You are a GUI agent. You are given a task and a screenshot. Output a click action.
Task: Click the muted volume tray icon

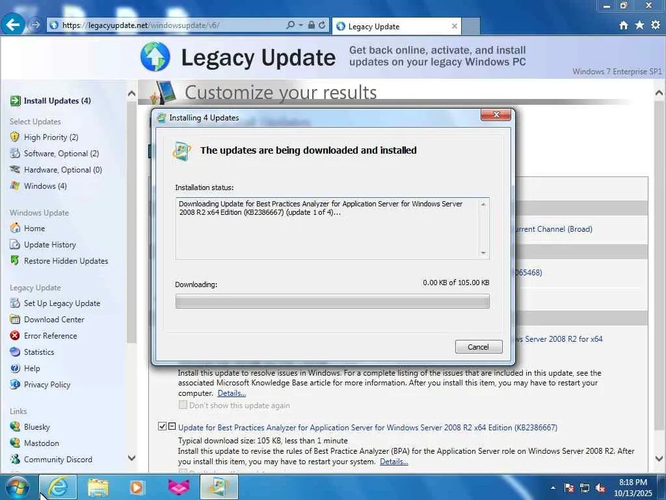tap(600, 488)
